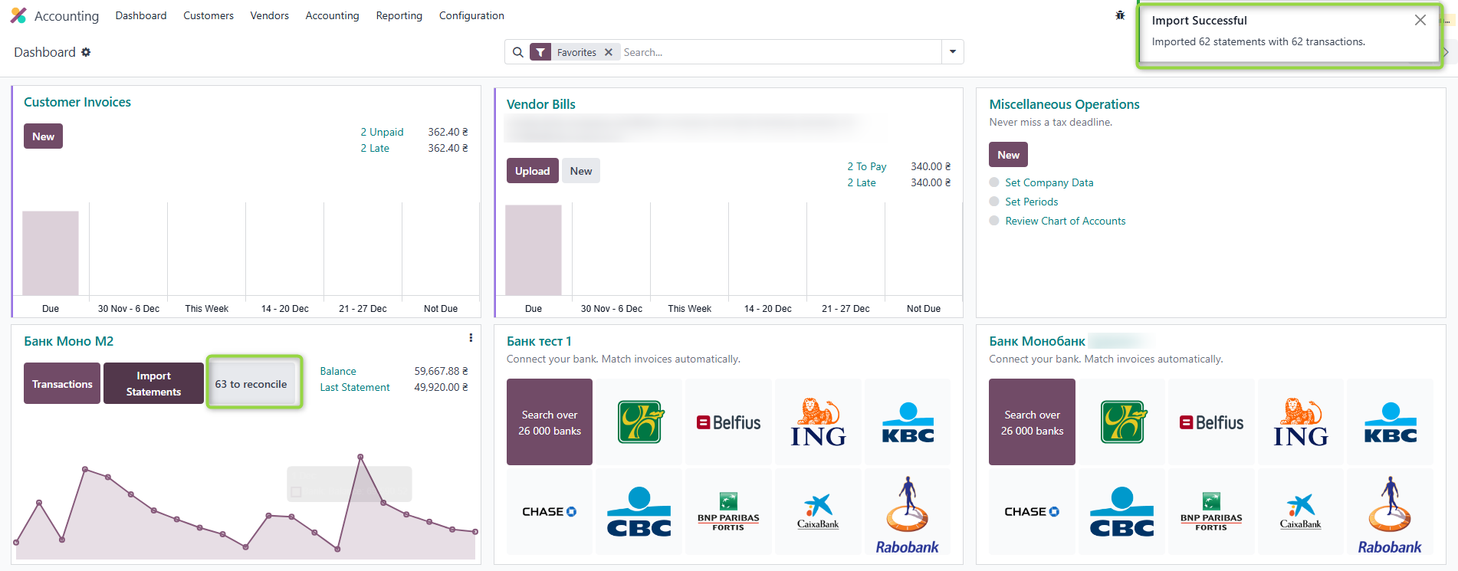1458x571 pixels.
Task: Choose the KBC bank logo in Банк тест 1
Action: (x=908, y=422)
